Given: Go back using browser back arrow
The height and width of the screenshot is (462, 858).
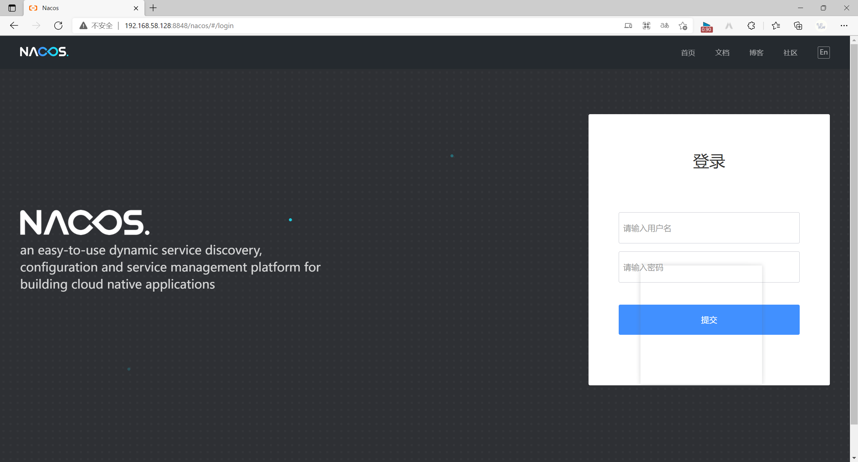Looking at the screenshot, I should click(14, 25).
